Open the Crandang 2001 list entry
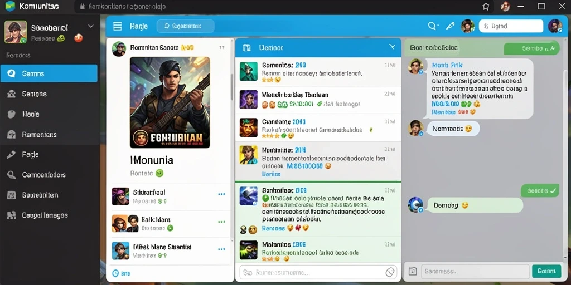 [318, 128]
